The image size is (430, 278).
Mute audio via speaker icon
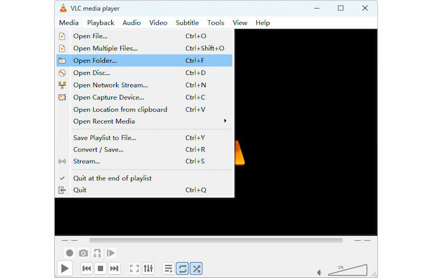point(319,272)
